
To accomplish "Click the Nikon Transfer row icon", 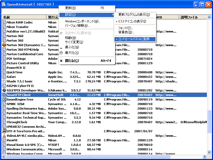I will (x=4, y=27).
